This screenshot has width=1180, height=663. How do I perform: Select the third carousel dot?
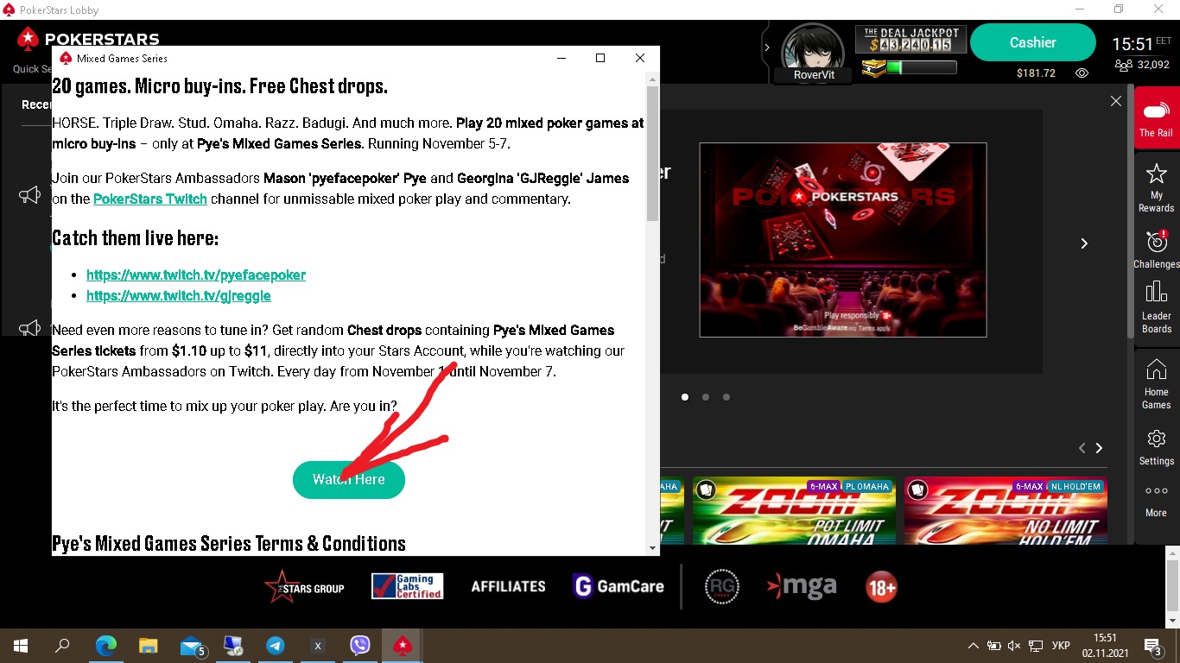pos(726,397)
